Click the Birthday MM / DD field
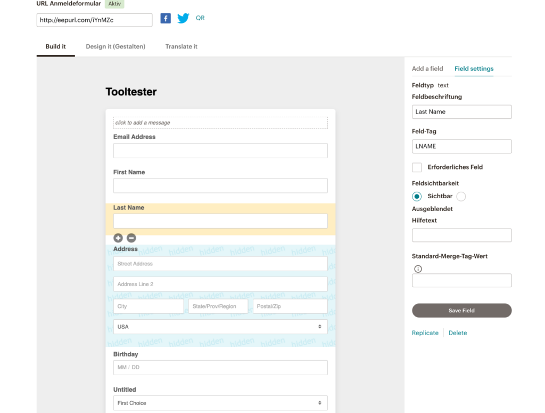Viewport: 545px width, 413px height. pyautogui.click(x=220, y=367)
